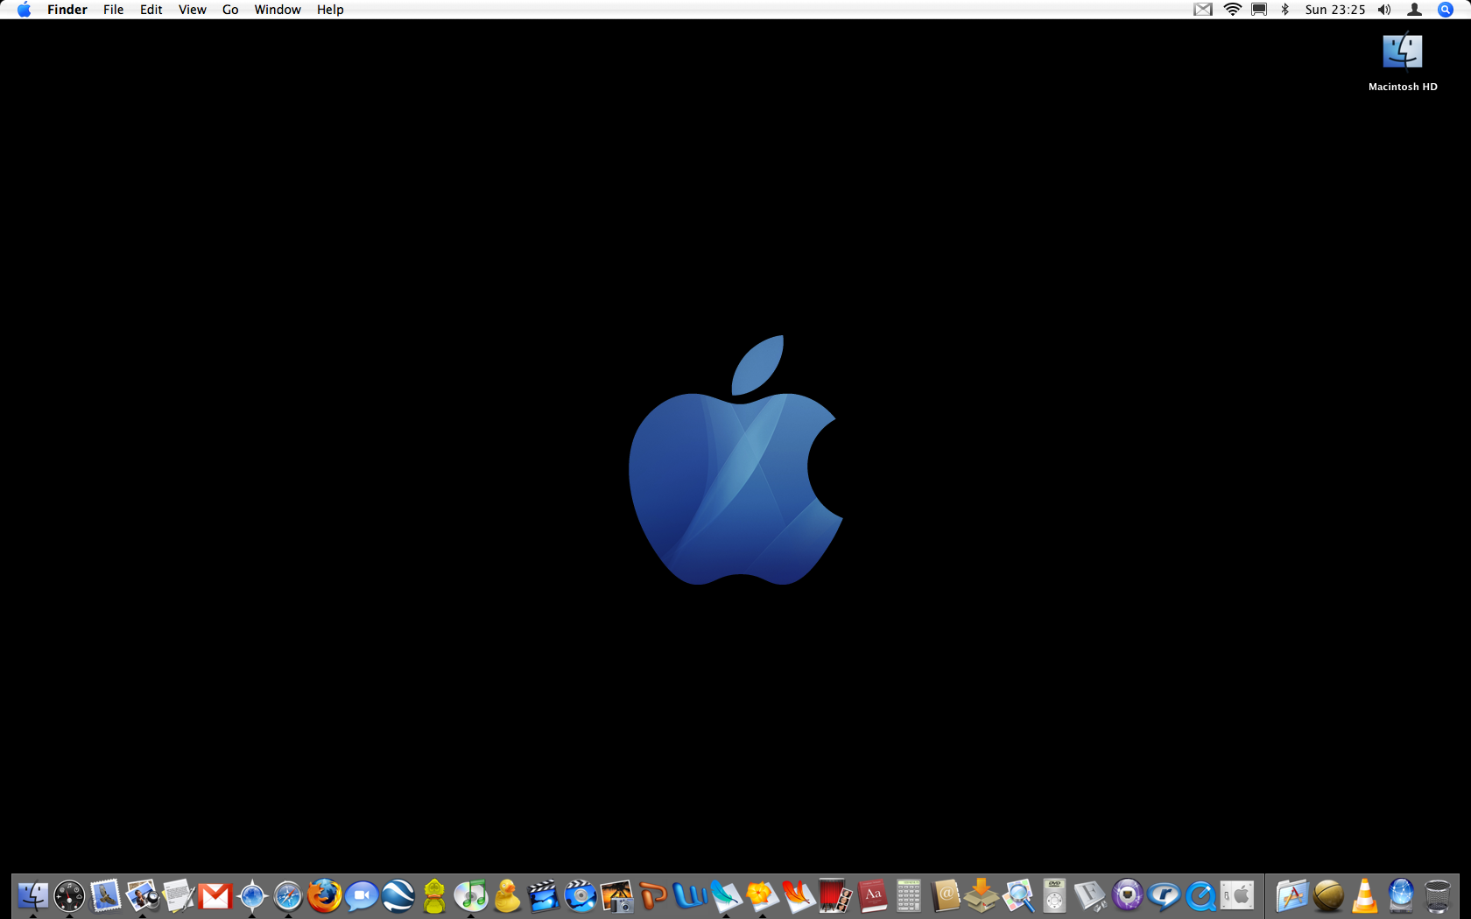This screenshot has height=919, width=1471.
Task: Open Spotlight search in menu bar
Action: (1446, 10)
